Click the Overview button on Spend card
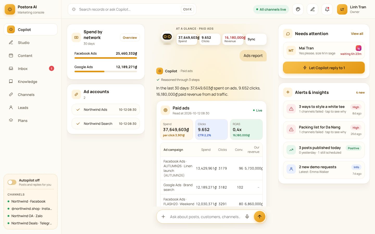This screenshot has width=375, height=234. point(130,37)
